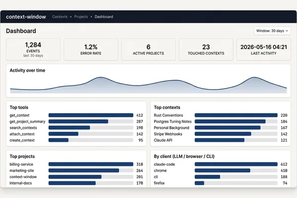Click the firefox client usage bar
297x198 pixels.
pyautogui.click(x=236, y=183)
